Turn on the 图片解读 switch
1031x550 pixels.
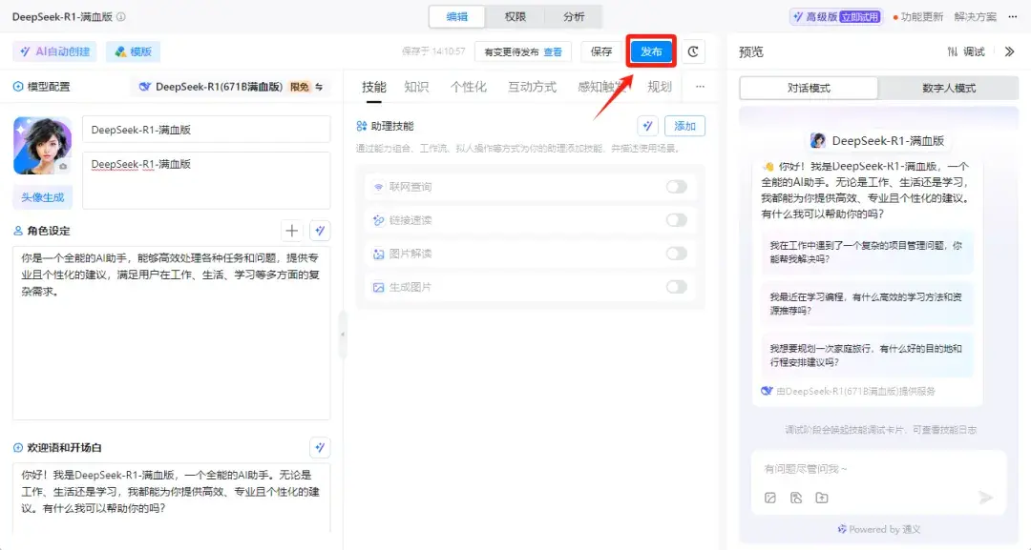point(677,254)
